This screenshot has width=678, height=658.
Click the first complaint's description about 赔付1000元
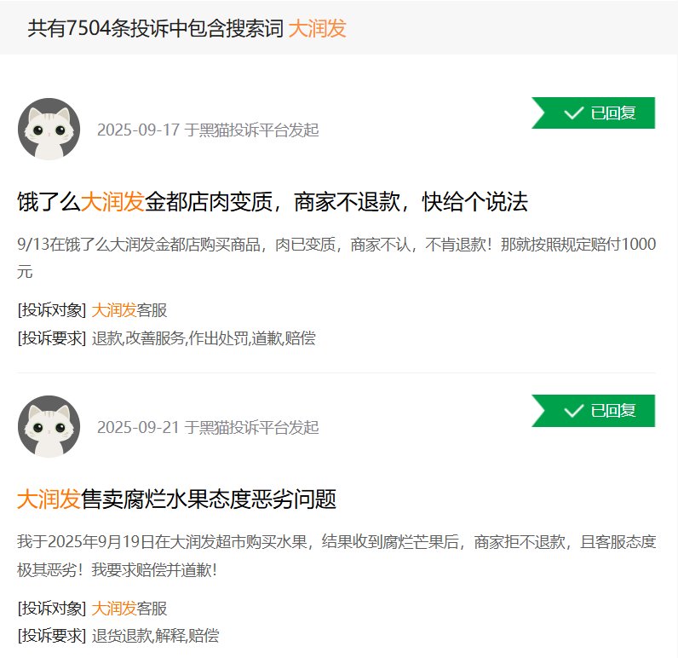tap(336, 258)
